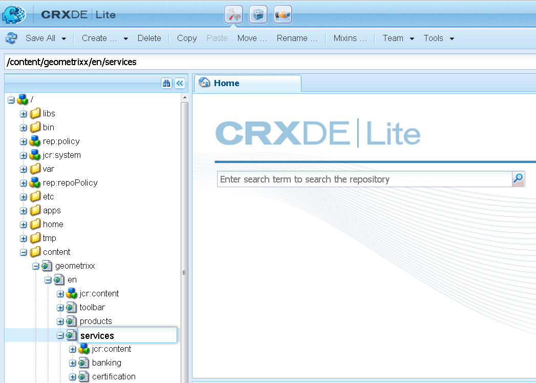Collapse the services node
536x383 pixels.
point(60,335)
